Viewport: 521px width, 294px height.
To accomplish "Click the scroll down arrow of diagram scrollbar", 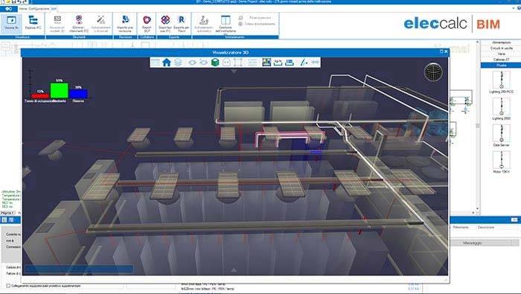I will point(478,208).
